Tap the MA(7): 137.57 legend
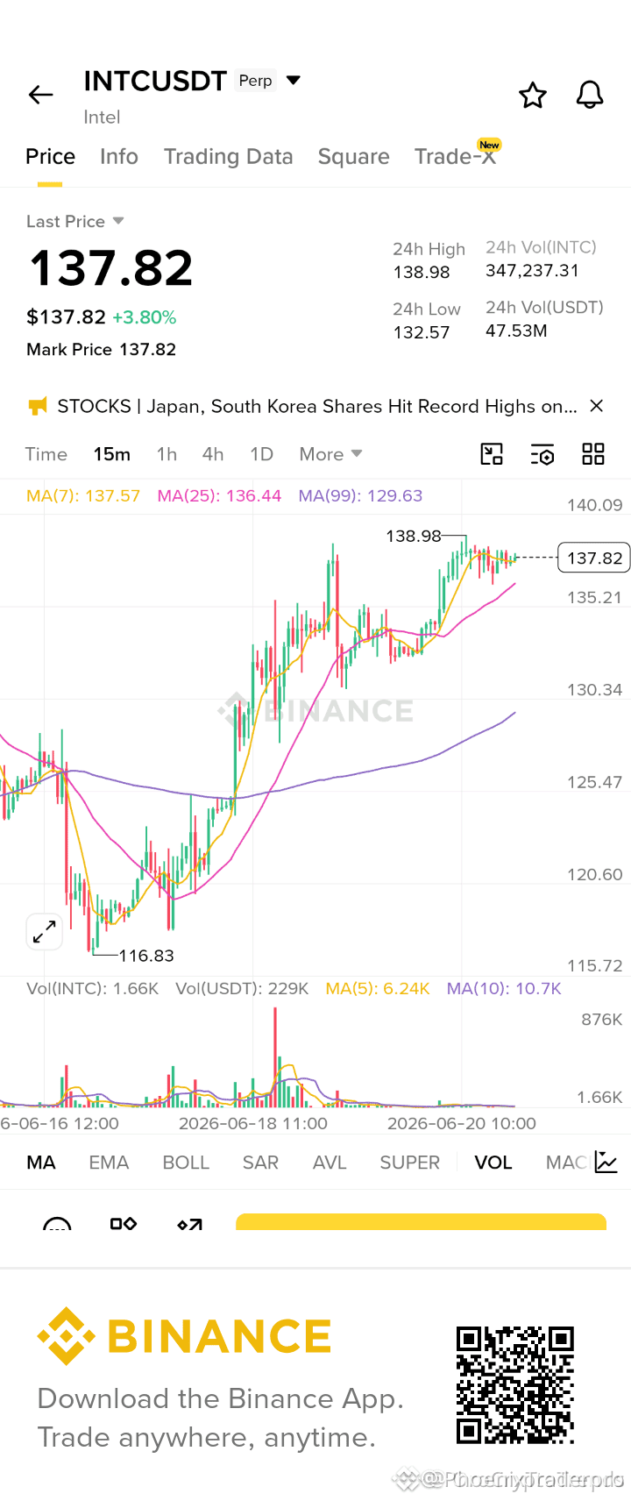This screenshot has width=631, height=1501. [x=83, y=495]
